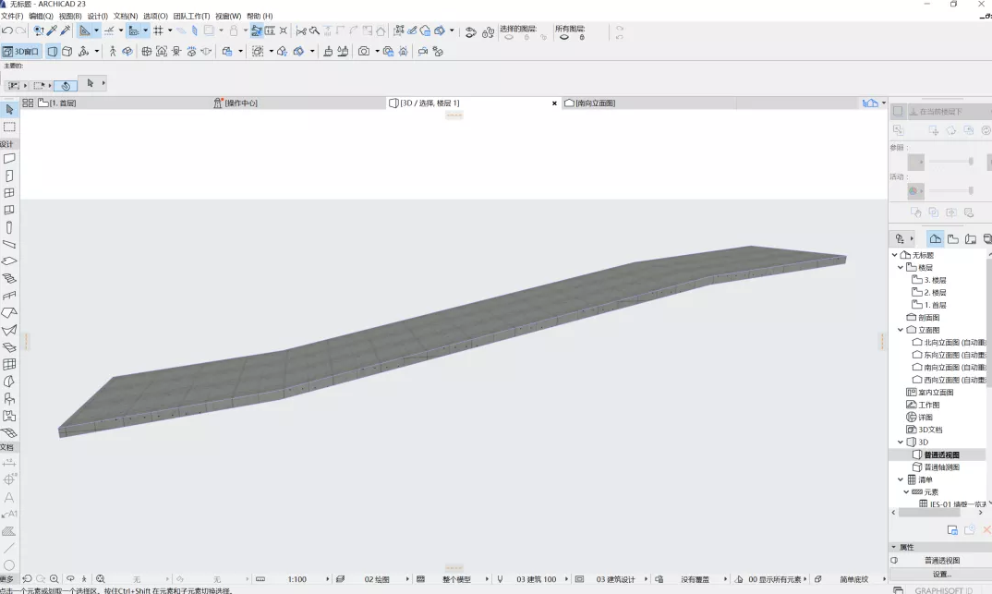Open the 选项(O) menu
Viewport: 992px width, 594px height.
155,16
